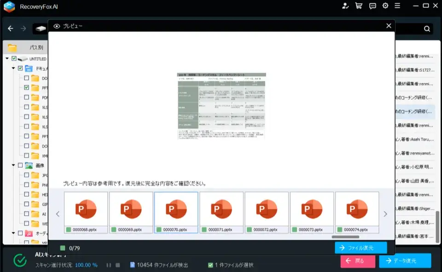Toggle green checkbox for 0000070.pptx
Image resolution: width=442 pixels, height=272 pixels.
coord(159,230)
